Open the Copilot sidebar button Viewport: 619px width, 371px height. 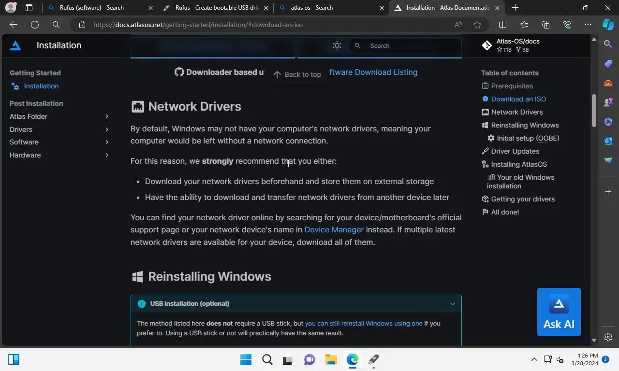coord(608,25)
